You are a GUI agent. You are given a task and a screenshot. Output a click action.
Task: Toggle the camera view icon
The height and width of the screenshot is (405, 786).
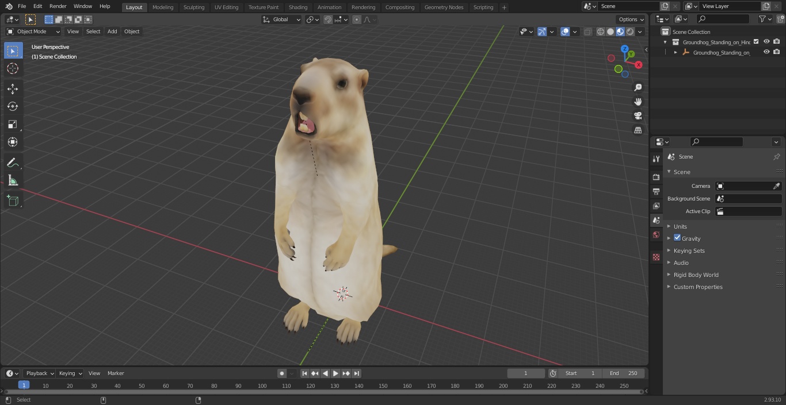(638, 115)
